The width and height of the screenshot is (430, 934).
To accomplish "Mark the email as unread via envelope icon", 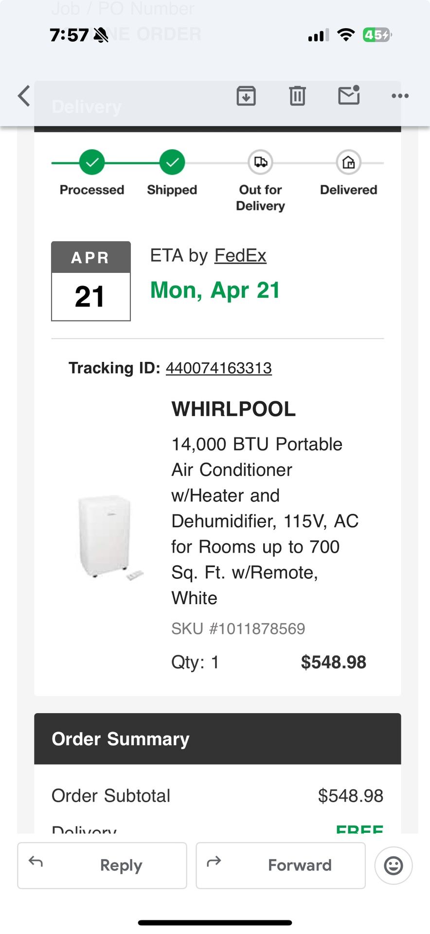I will point(348,96).
